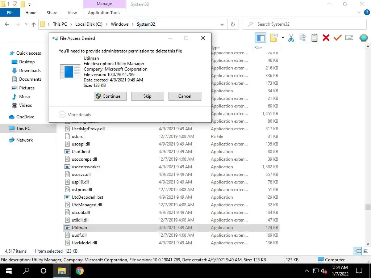Click the file list vertical scrollbar thumb
371x278 pixels.
coord(367,207)
